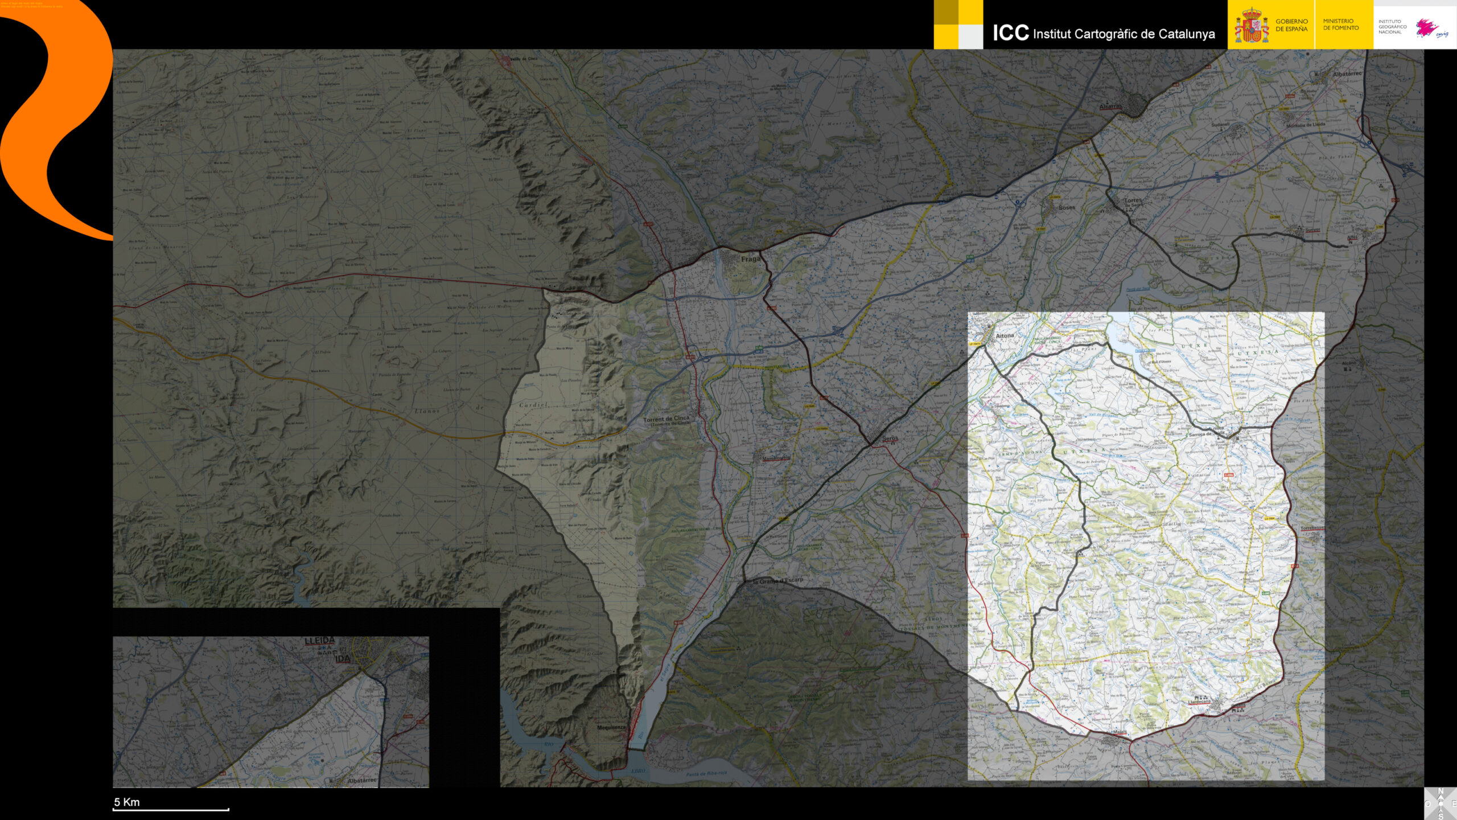Click the E marker on the compass
1457x820 pixels.
click(x=1455, y=803)
